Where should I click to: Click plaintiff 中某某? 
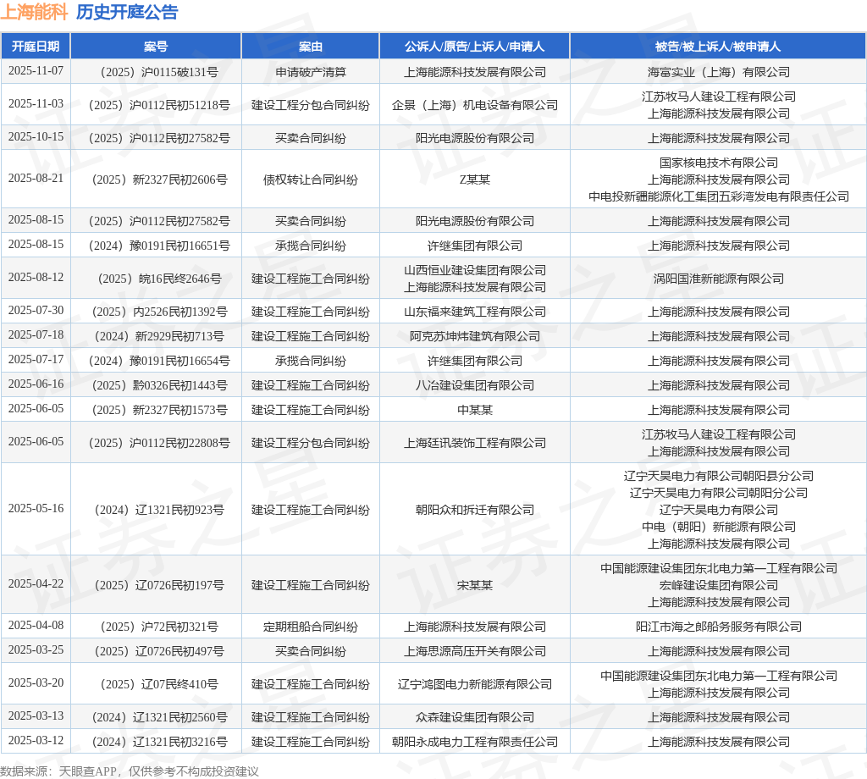[474, 410]
